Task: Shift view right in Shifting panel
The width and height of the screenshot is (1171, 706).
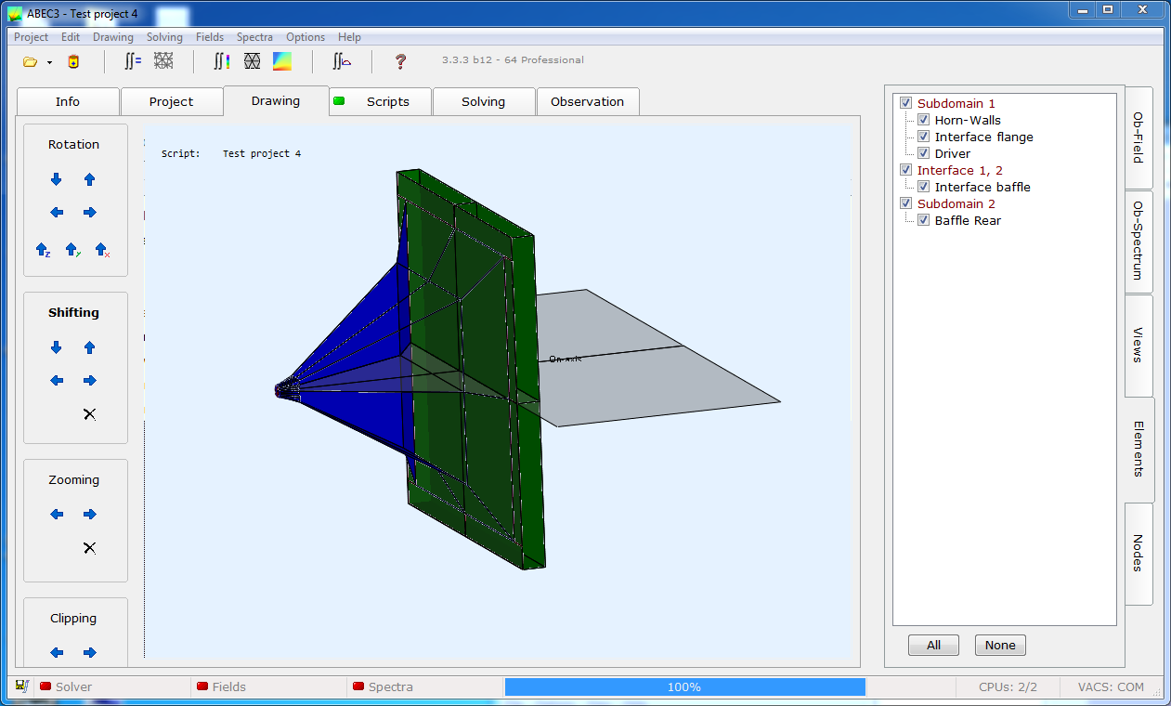Action: point(90,381)
